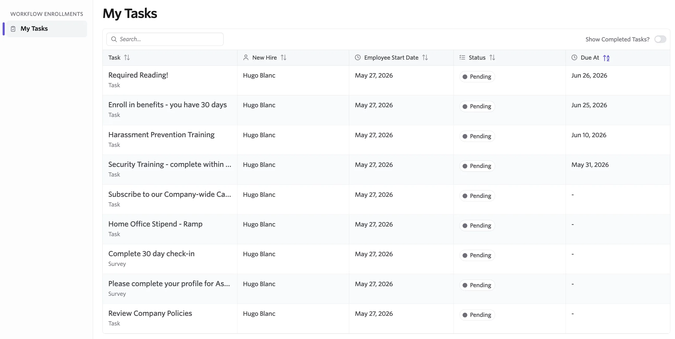Click the clock icon in Due At header
Viewport: 675px width, 339px height.
click(574, 58)
